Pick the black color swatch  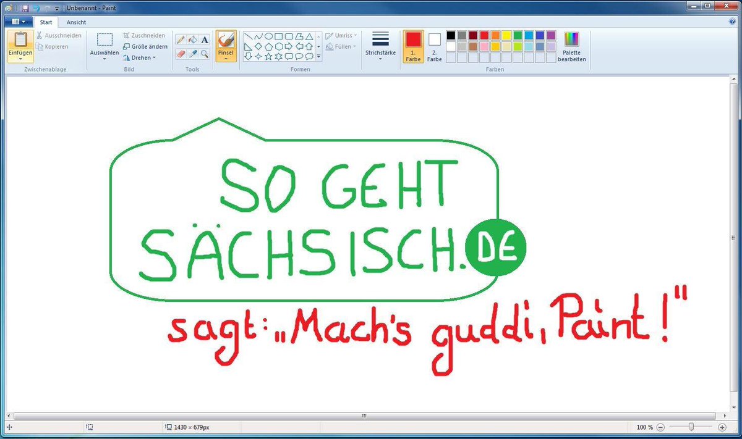tap(451, 35)
